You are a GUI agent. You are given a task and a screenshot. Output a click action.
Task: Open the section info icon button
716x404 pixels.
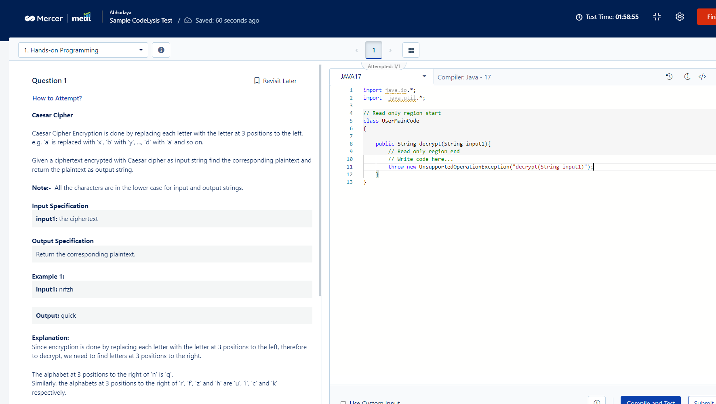click(161, 50)
